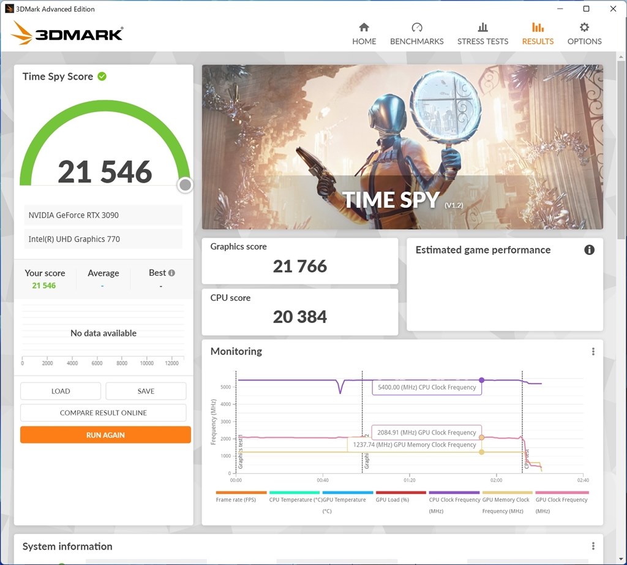Click the gray score gauge end marker
The height and width of the screenshot is (565, 627).
coord(185,185)
